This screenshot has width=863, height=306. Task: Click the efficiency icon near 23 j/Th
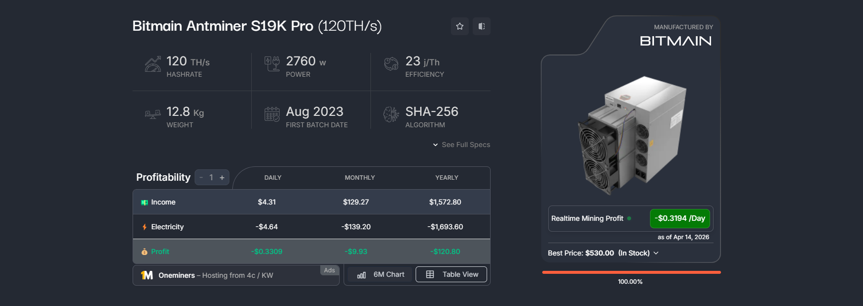391,64
